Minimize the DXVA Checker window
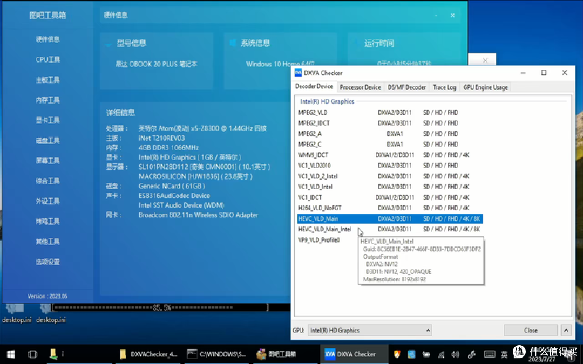The height and width of the screenshot is (364, 583). (x=523, y=73)
